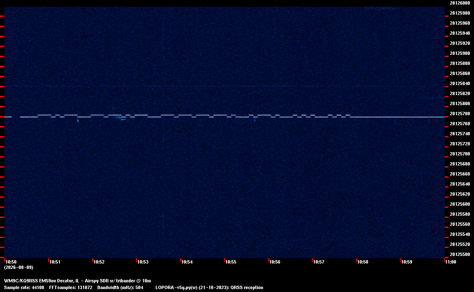Image resolution: width=474 pixels, height=292 pixels.
Task: Click the 28125940 frequency label
Action: pyautogui.click(x=460, y=33)
